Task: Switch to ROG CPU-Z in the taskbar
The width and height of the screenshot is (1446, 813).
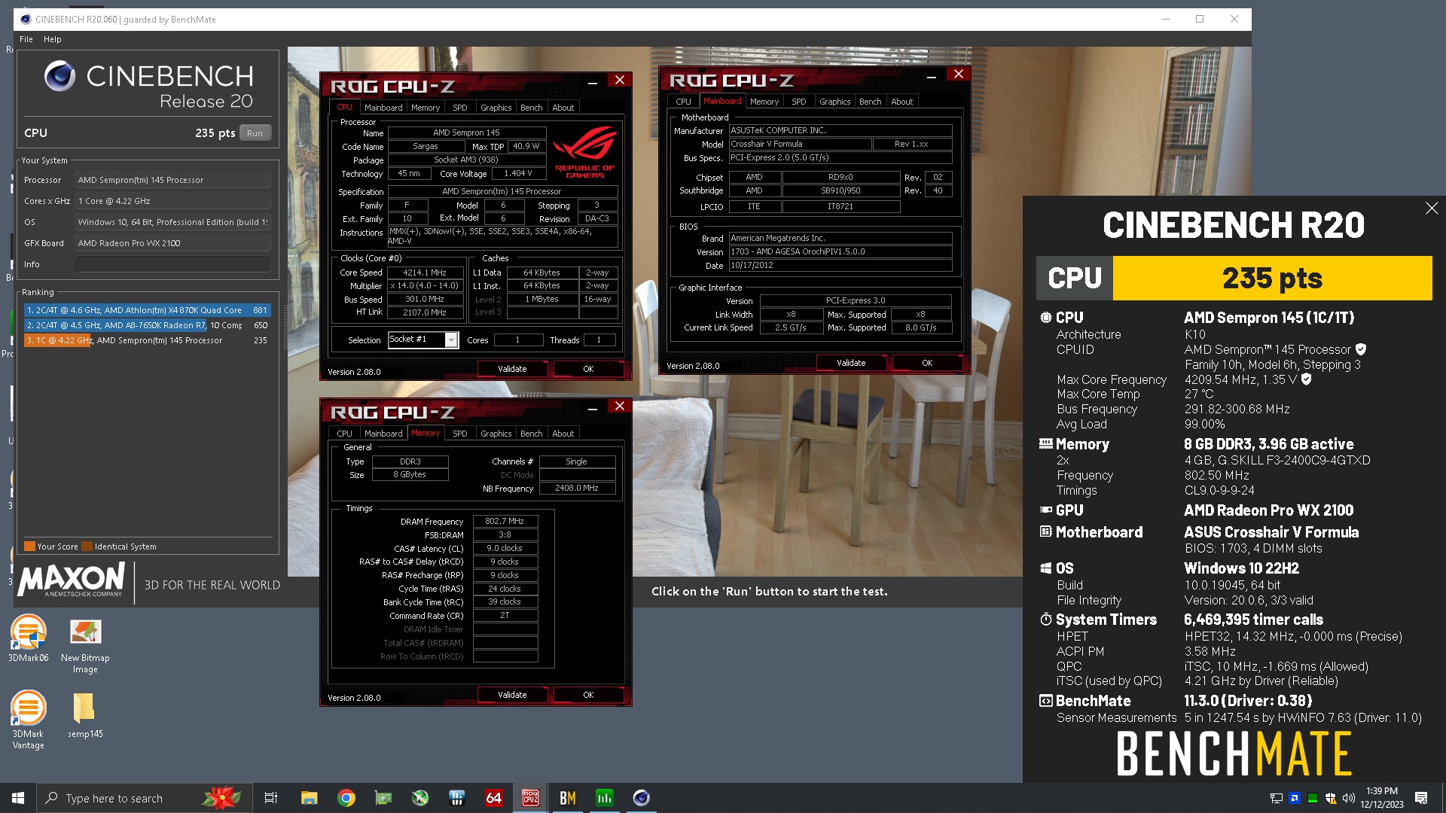Action: coord(530,798)
